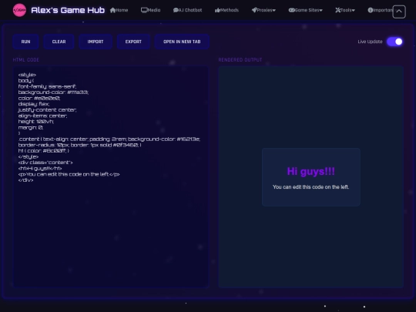Screen dimensions: 416x312
Task: Expand the Game Sites dropdown arrow
Action: 321,10
